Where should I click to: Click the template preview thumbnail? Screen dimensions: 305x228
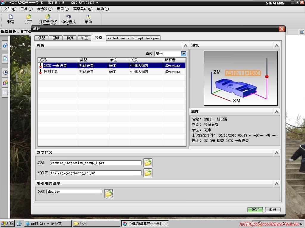[x=241, y=78]
